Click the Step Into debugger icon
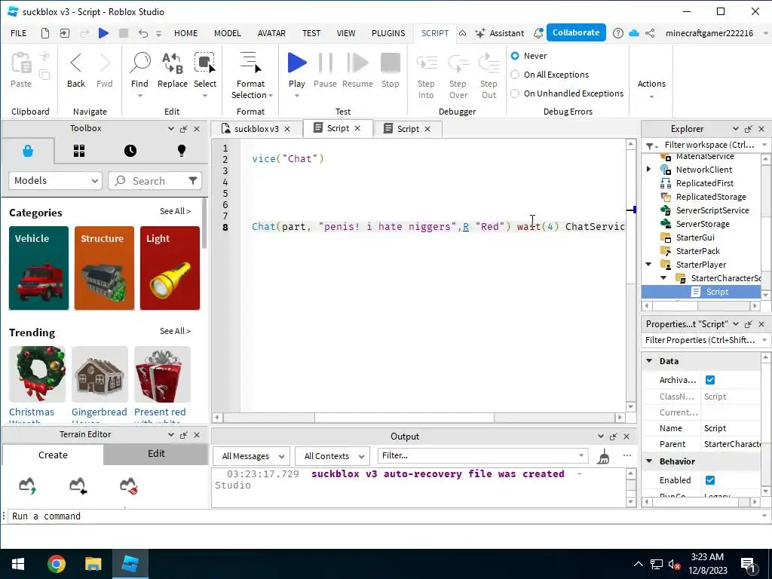The height and width of the screenshot is (579, 772). 427,63
